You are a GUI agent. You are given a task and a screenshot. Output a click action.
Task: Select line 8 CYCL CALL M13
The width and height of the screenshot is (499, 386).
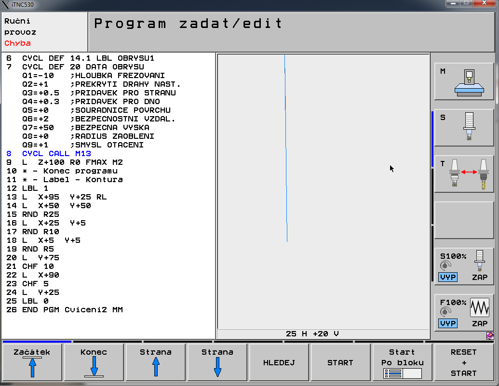56,154
